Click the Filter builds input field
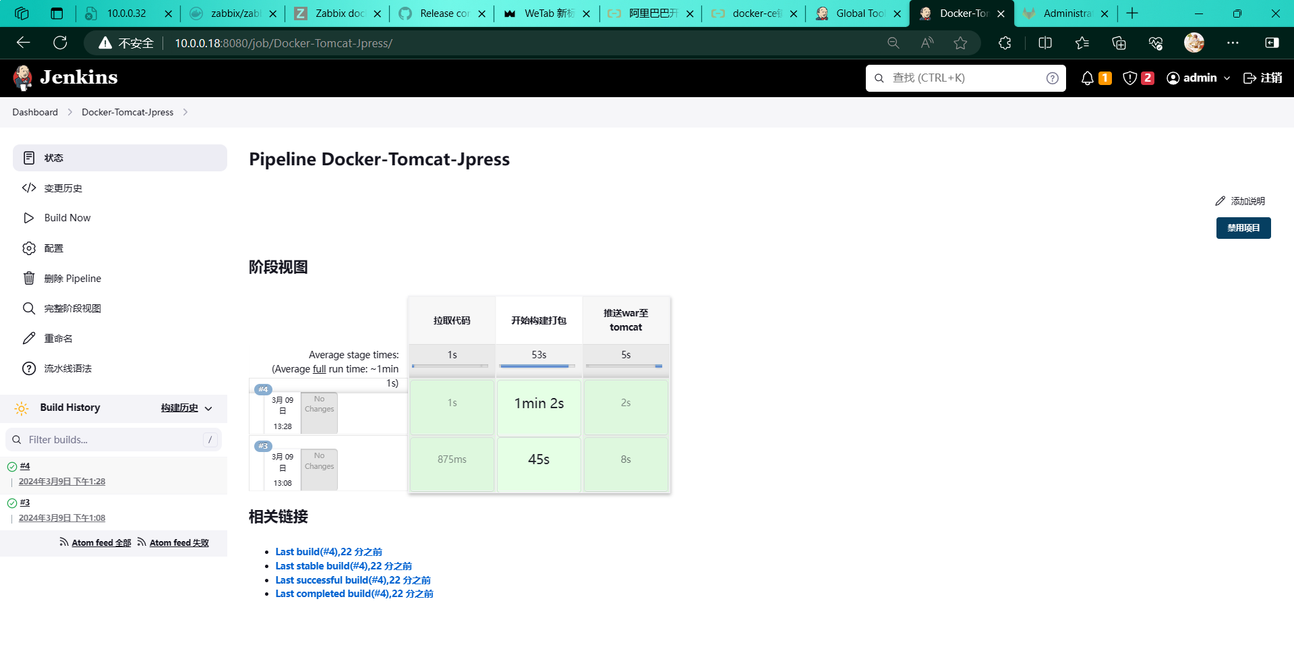 [113, 440]
